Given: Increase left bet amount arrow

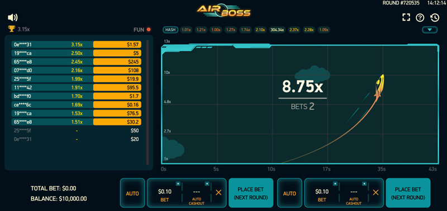Looking at the screenshot, I should (178, 184).
